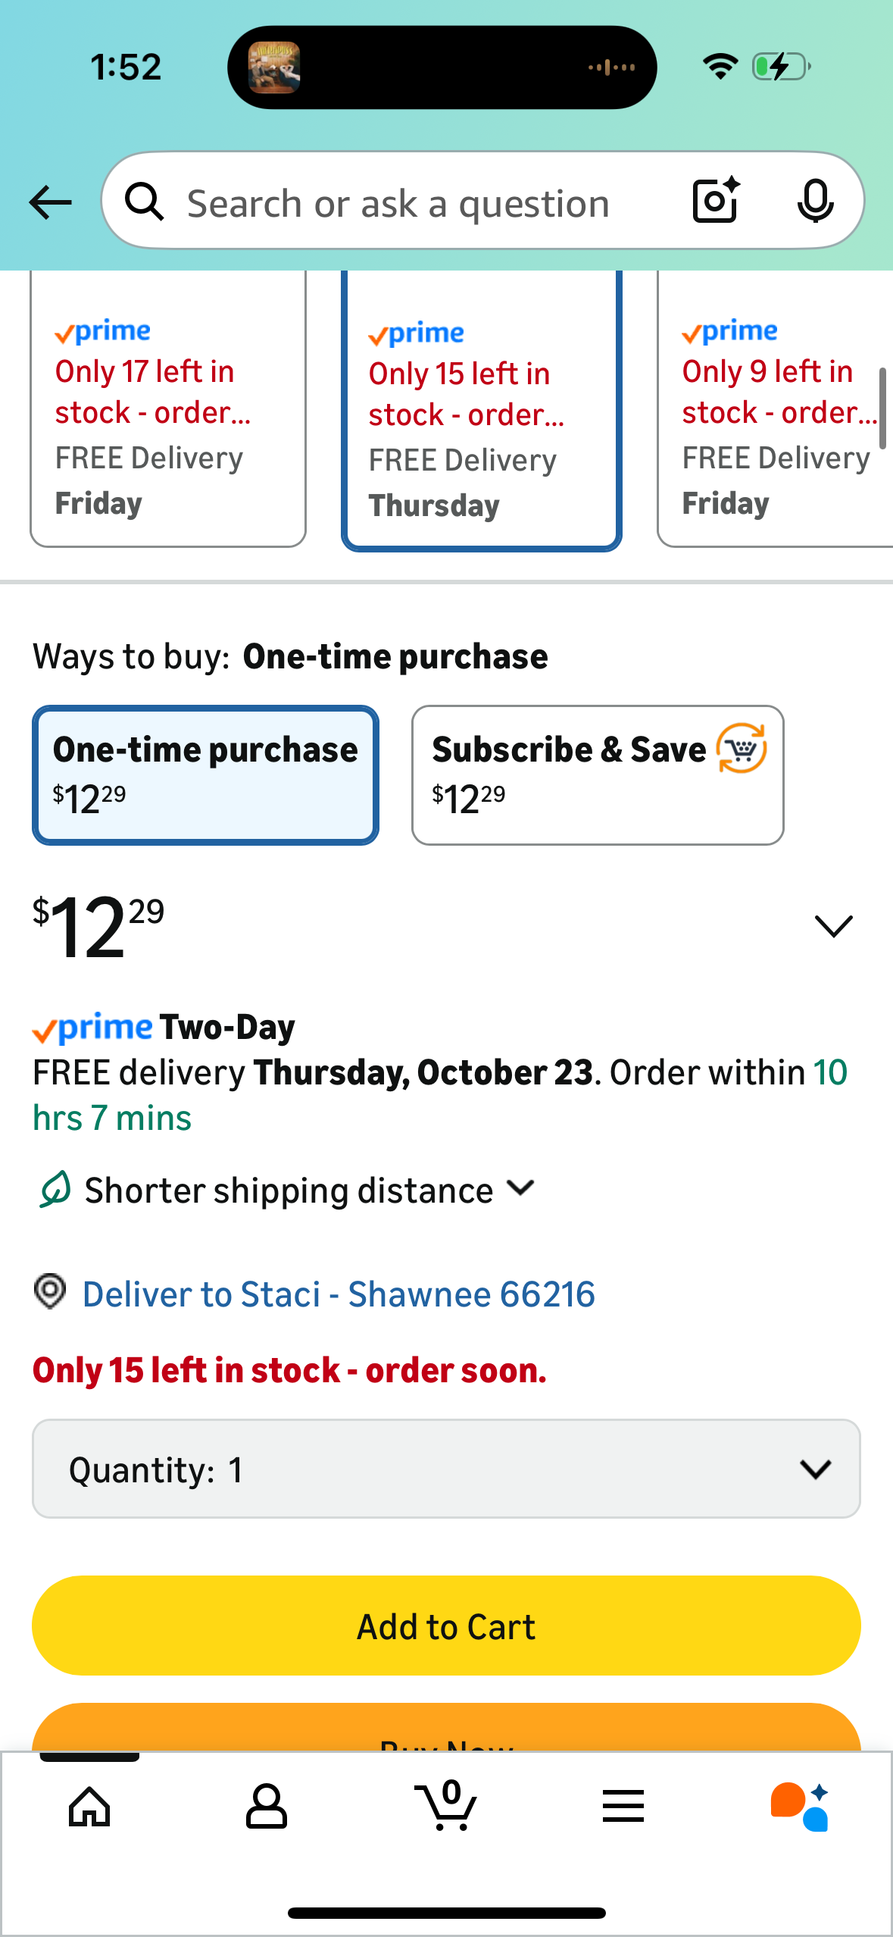The height and width of the screenshot is (1937, 893).
Task: Open camera lens visual search
Action: (716, 201)
